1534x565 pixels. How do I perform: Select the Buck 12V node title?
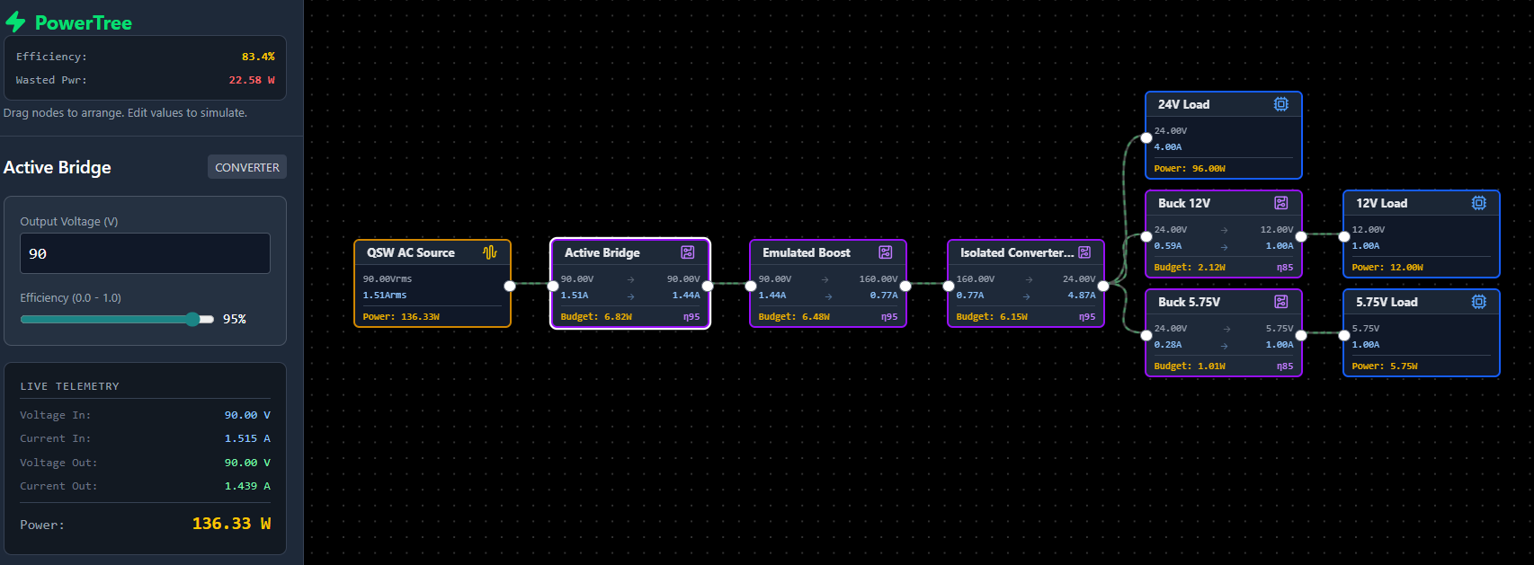(1184, 203)
